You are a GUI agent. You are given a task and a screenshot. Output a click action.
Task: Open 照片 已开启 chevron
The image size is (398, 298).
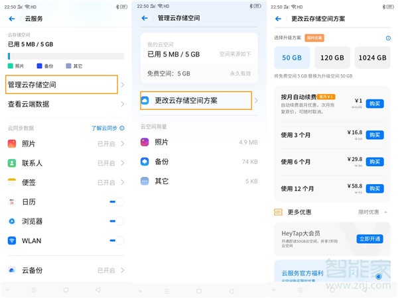pyautogui.click(x=123, y=144)
